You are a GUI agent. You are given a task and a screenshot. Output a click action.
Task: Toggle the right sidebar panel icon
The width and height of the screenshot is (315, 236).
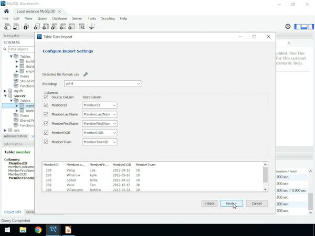(x=311, y=27)
